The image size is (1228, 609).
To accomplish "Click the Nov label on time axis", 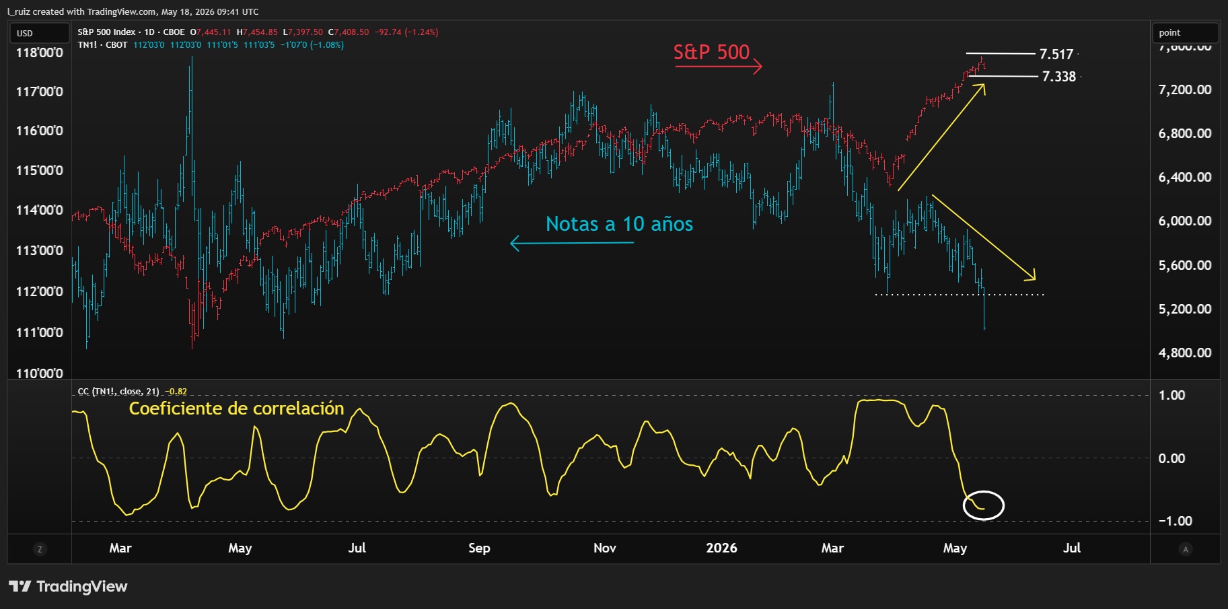I will tap(605, 548).
